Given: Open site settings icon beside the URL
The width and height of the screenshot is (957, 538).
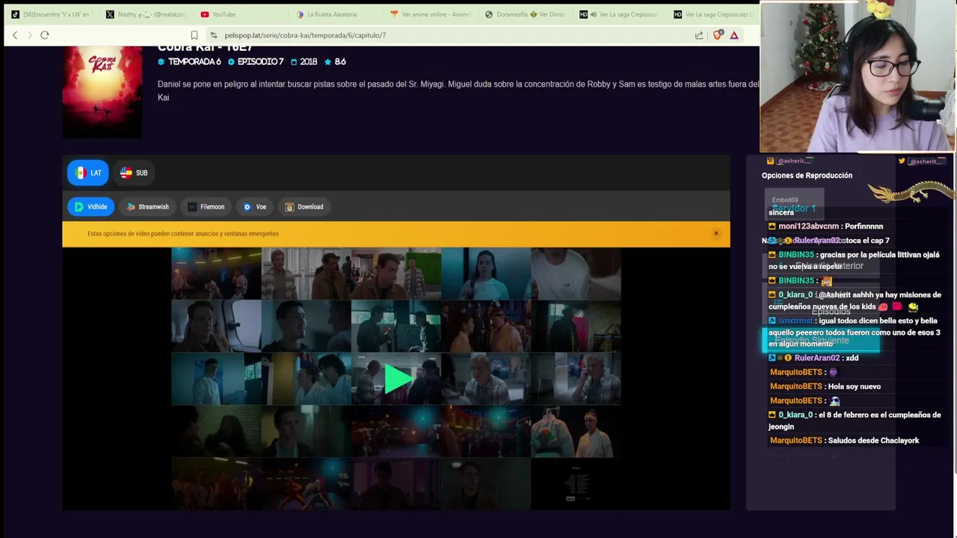Looking at the screenshot, I should tap(214, 35).
